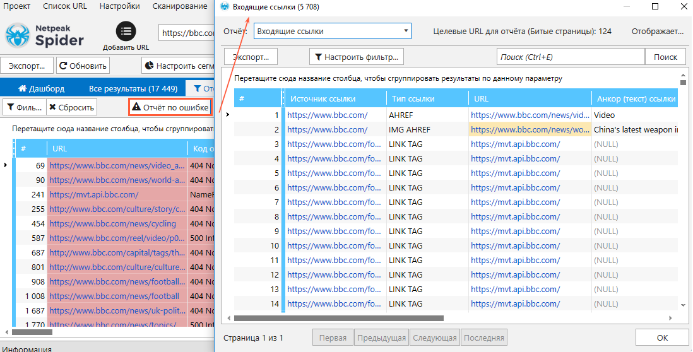Image resolution: width=693 pixels, height=352 pixels.
Task: Click the Поиск (Ctrl+E) search field
Action: click(571, 57)
